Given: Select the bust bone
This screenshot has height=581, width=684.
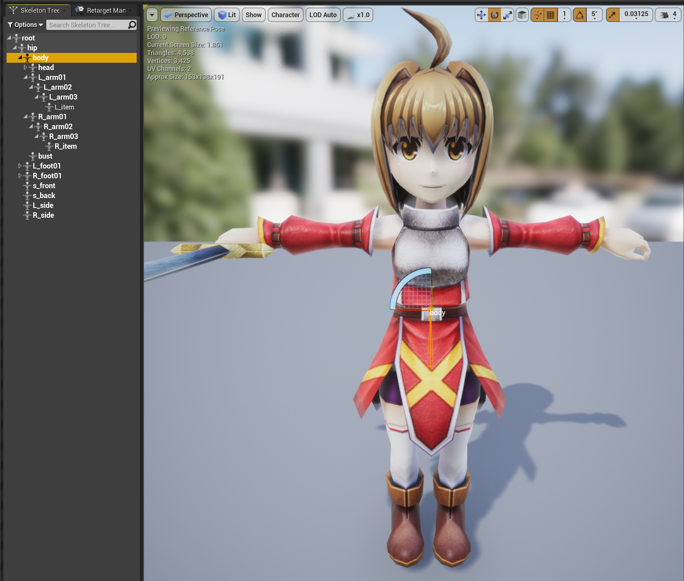Looking at the screenshot, I should tap(45, 156).
